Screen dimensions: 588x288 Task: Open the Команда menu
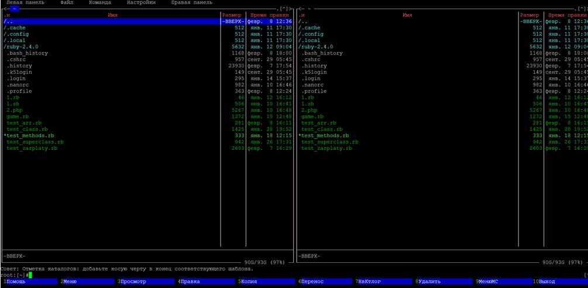point(99,2)
